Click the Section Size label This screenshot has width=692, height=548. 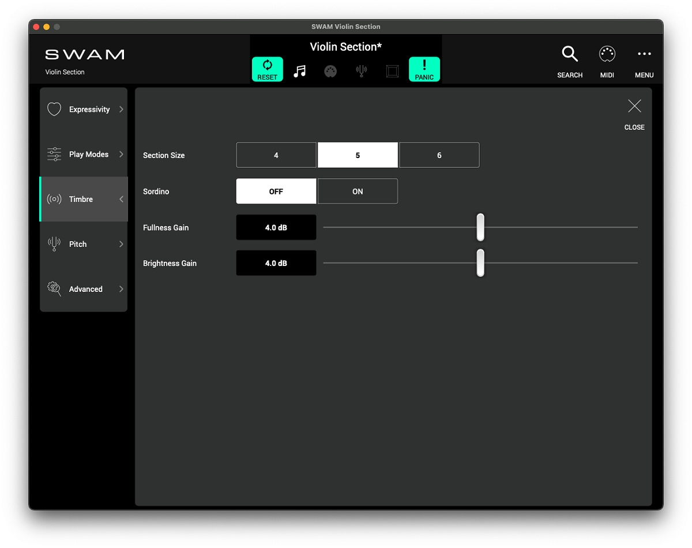(x=164, y=156)
